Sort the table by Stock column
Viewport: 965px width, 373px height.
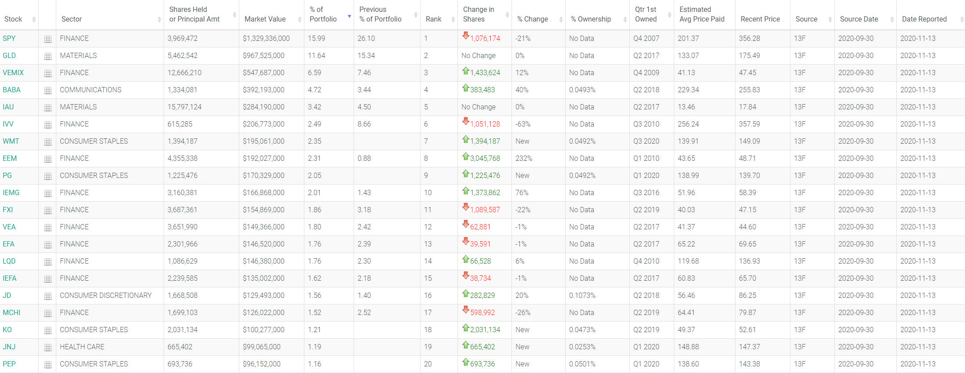pyautogui.click(x=13, y=19)
